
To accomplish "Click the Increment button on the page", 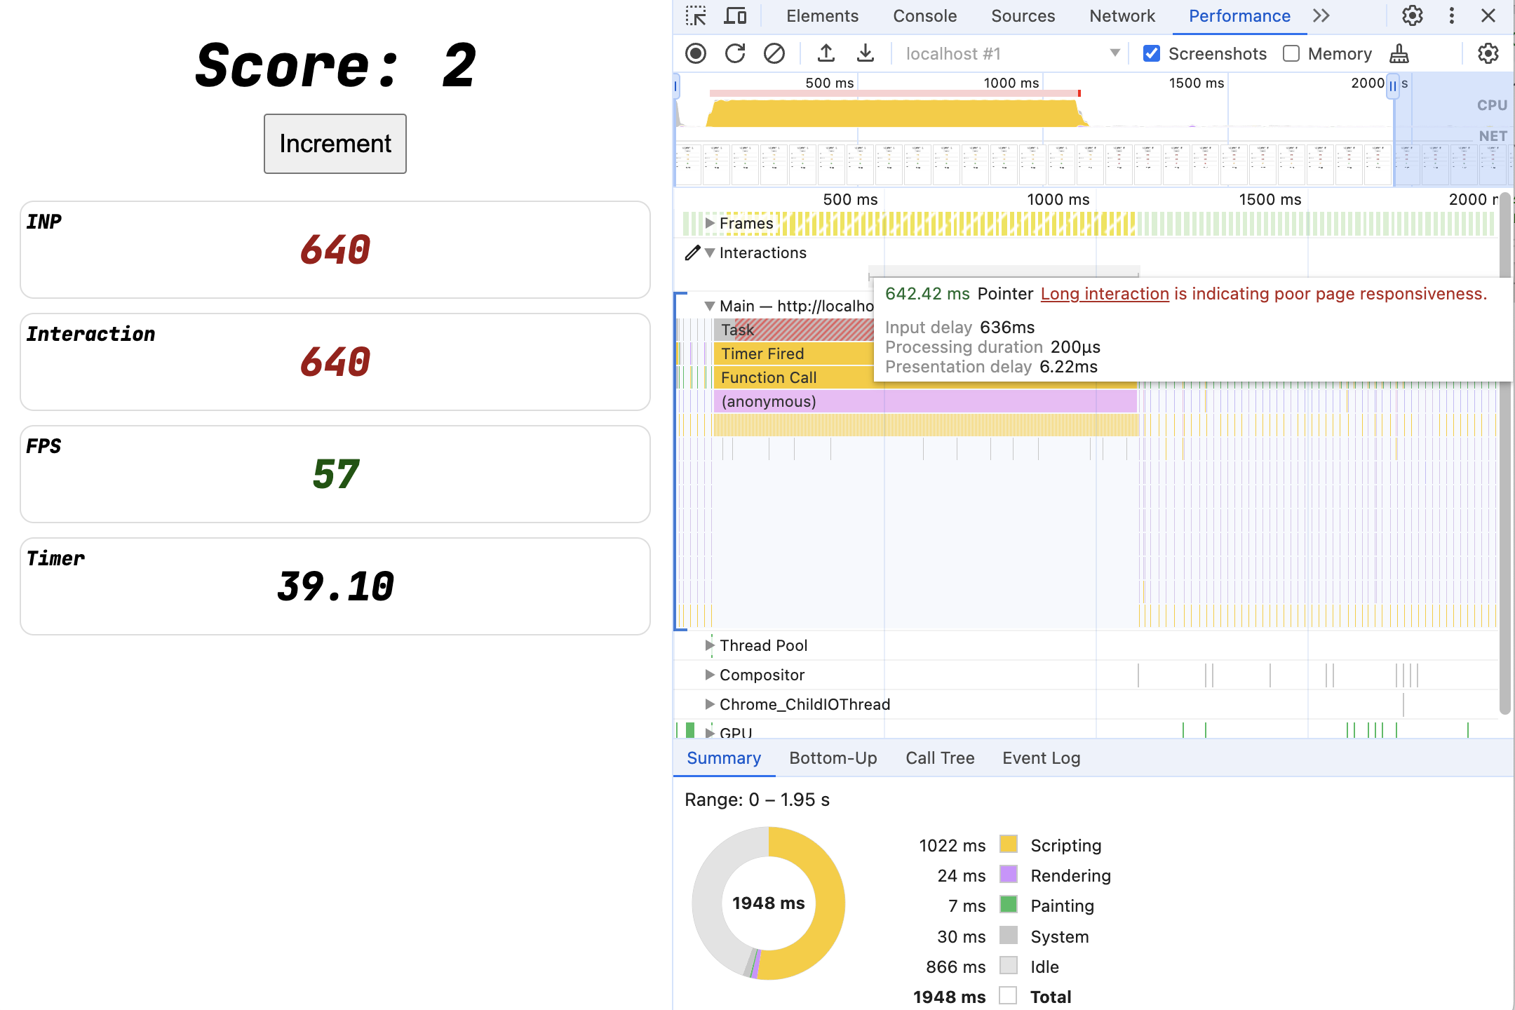I will click(335, 142).
